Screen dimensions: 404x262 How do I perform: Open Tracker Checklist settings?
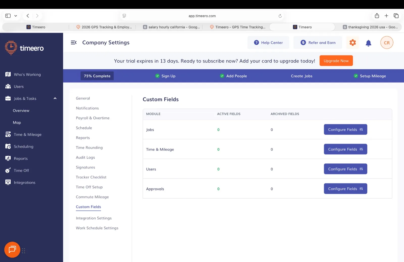pyautogui.click(x=91, y=177)
